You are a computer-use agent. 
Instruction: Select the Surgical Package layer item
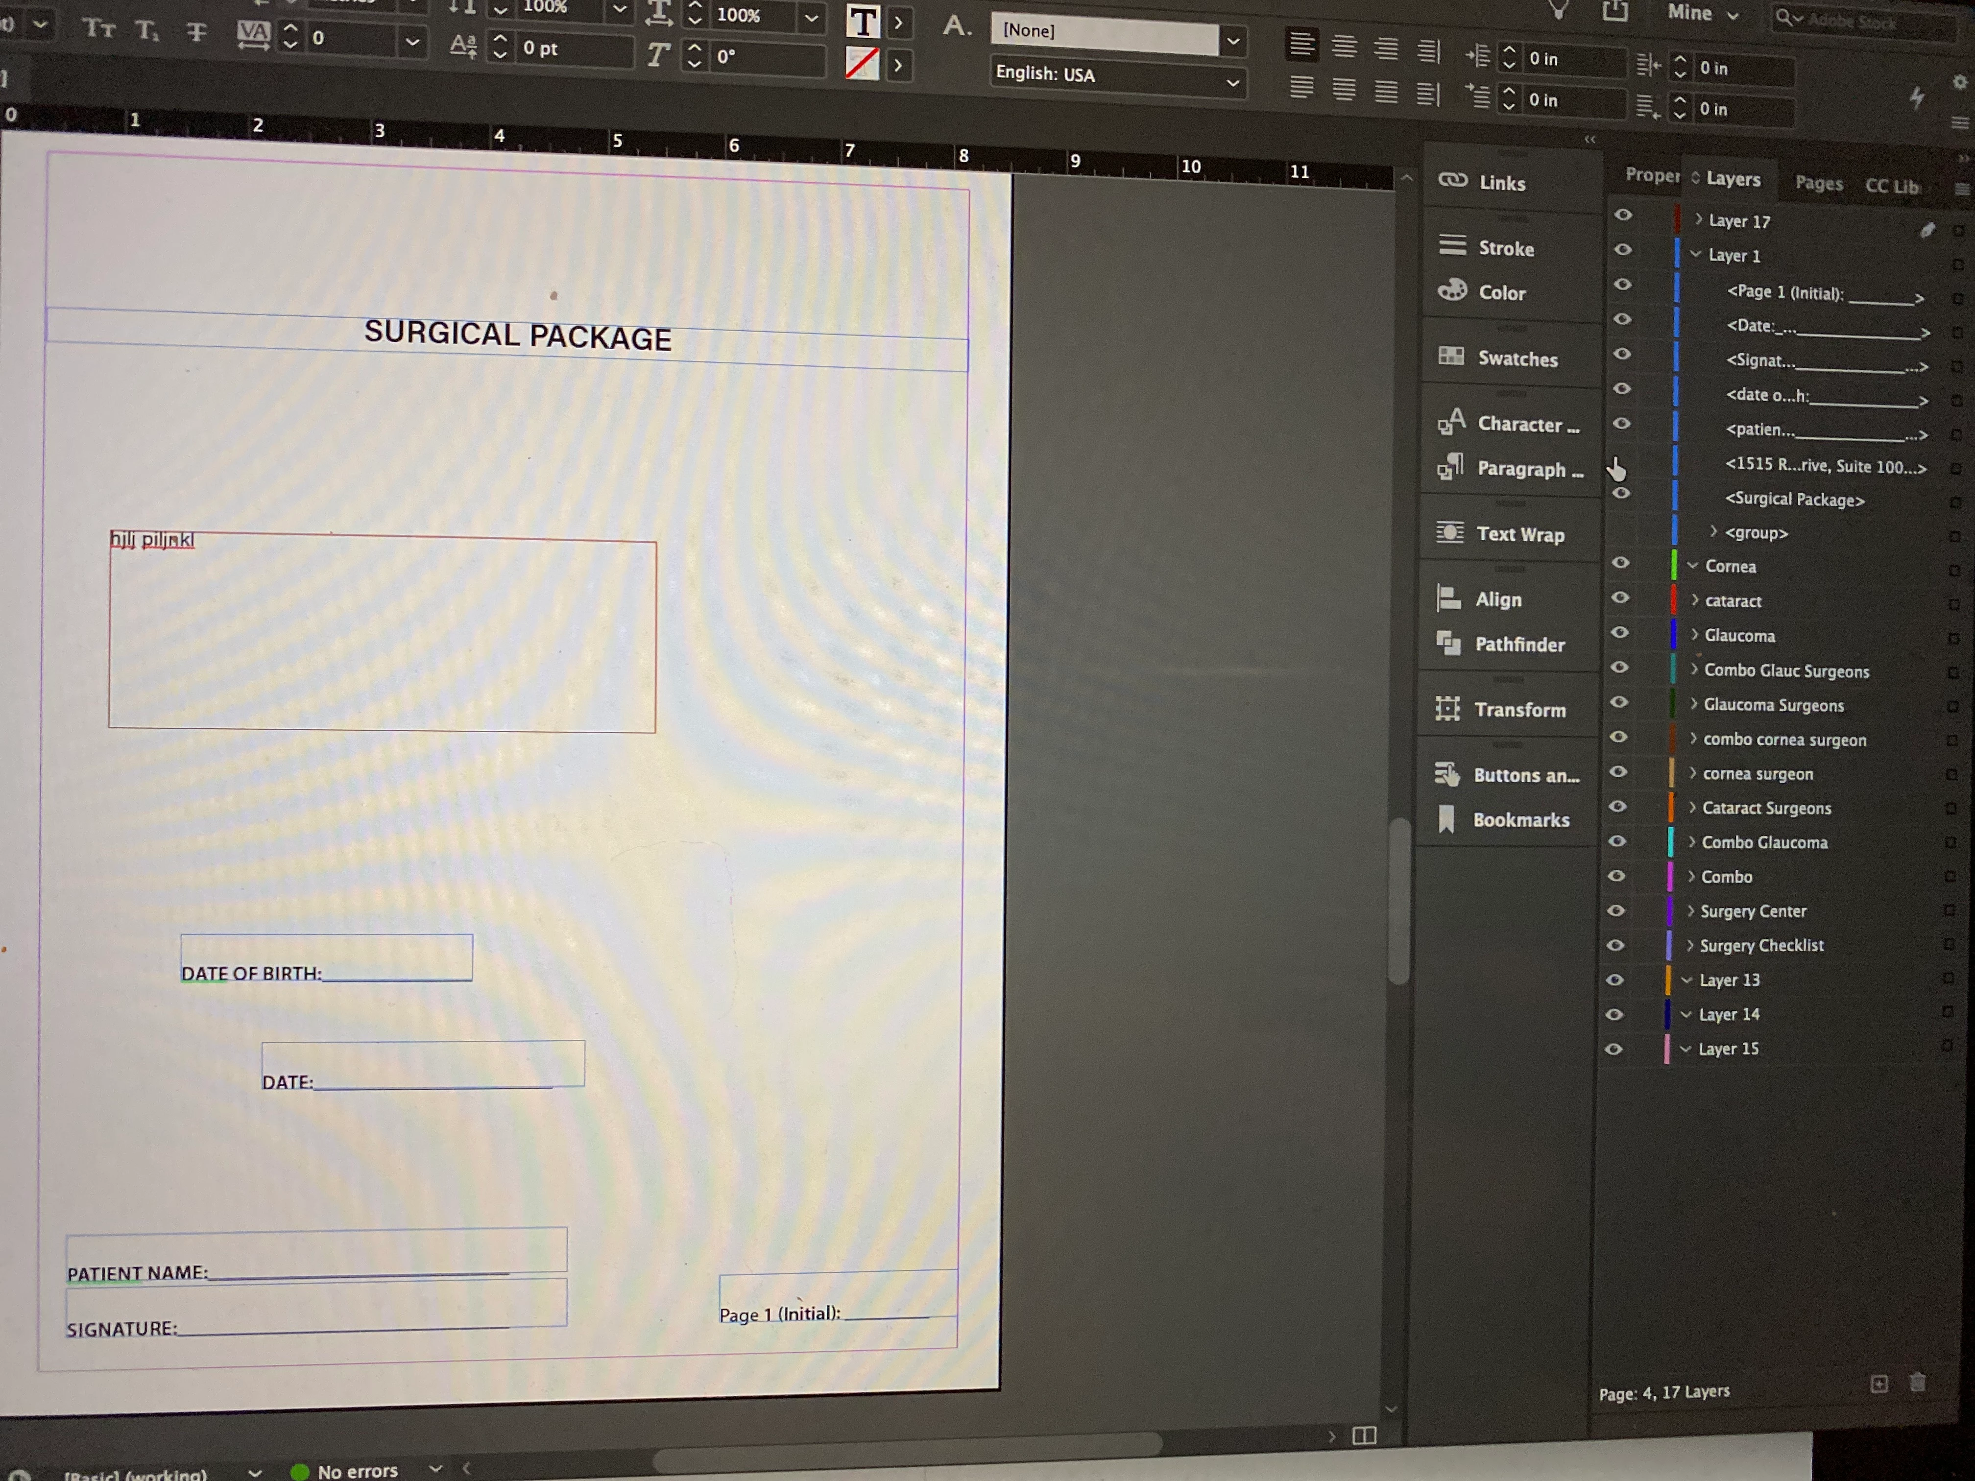click(x=1794, y=500)
